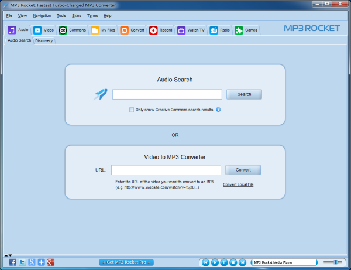Enable only Creative Commons search results
The width and height of the screenshot is (351, 270).
point(132,110)
